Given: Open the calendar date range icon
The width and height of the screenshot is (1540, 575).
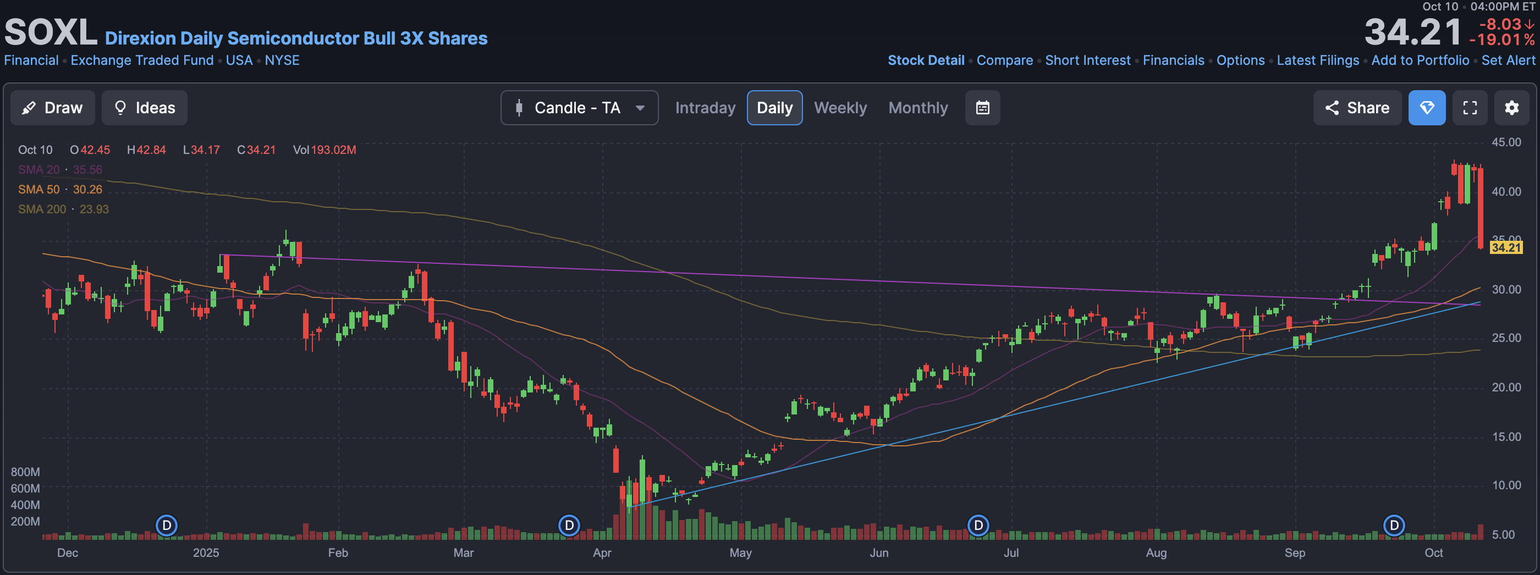Looking at the screenshot, I should (x=982, y=108).
